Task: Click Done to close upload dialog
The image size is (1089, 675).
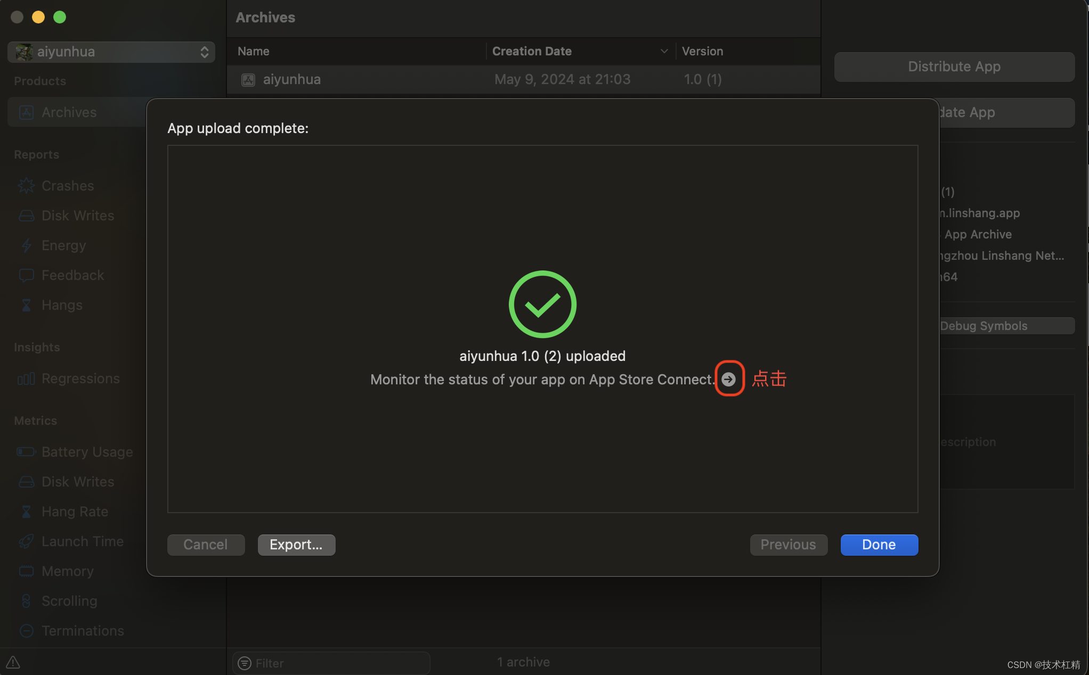Action: point(879,545)
